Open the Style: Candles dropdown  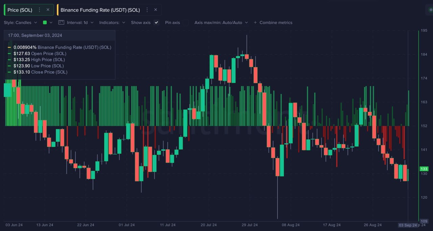coord(20,23)
